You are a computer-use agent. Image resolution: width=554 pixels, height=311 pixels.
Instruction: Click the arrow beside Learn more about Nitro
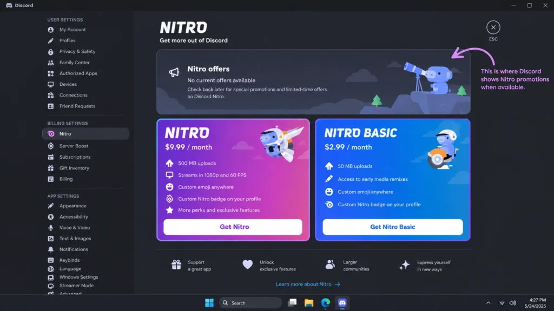pos(338,284)
